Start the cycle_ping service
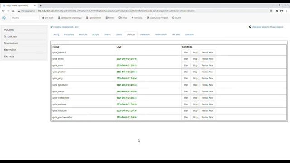Screen dimensions: 290x163 186,78
